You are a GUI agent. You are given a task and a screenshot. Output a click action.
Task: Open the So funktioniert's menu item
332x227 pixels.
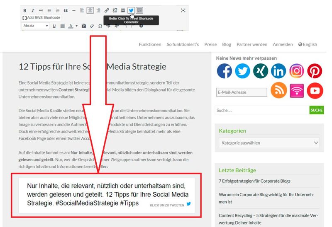tap(183, 44)
